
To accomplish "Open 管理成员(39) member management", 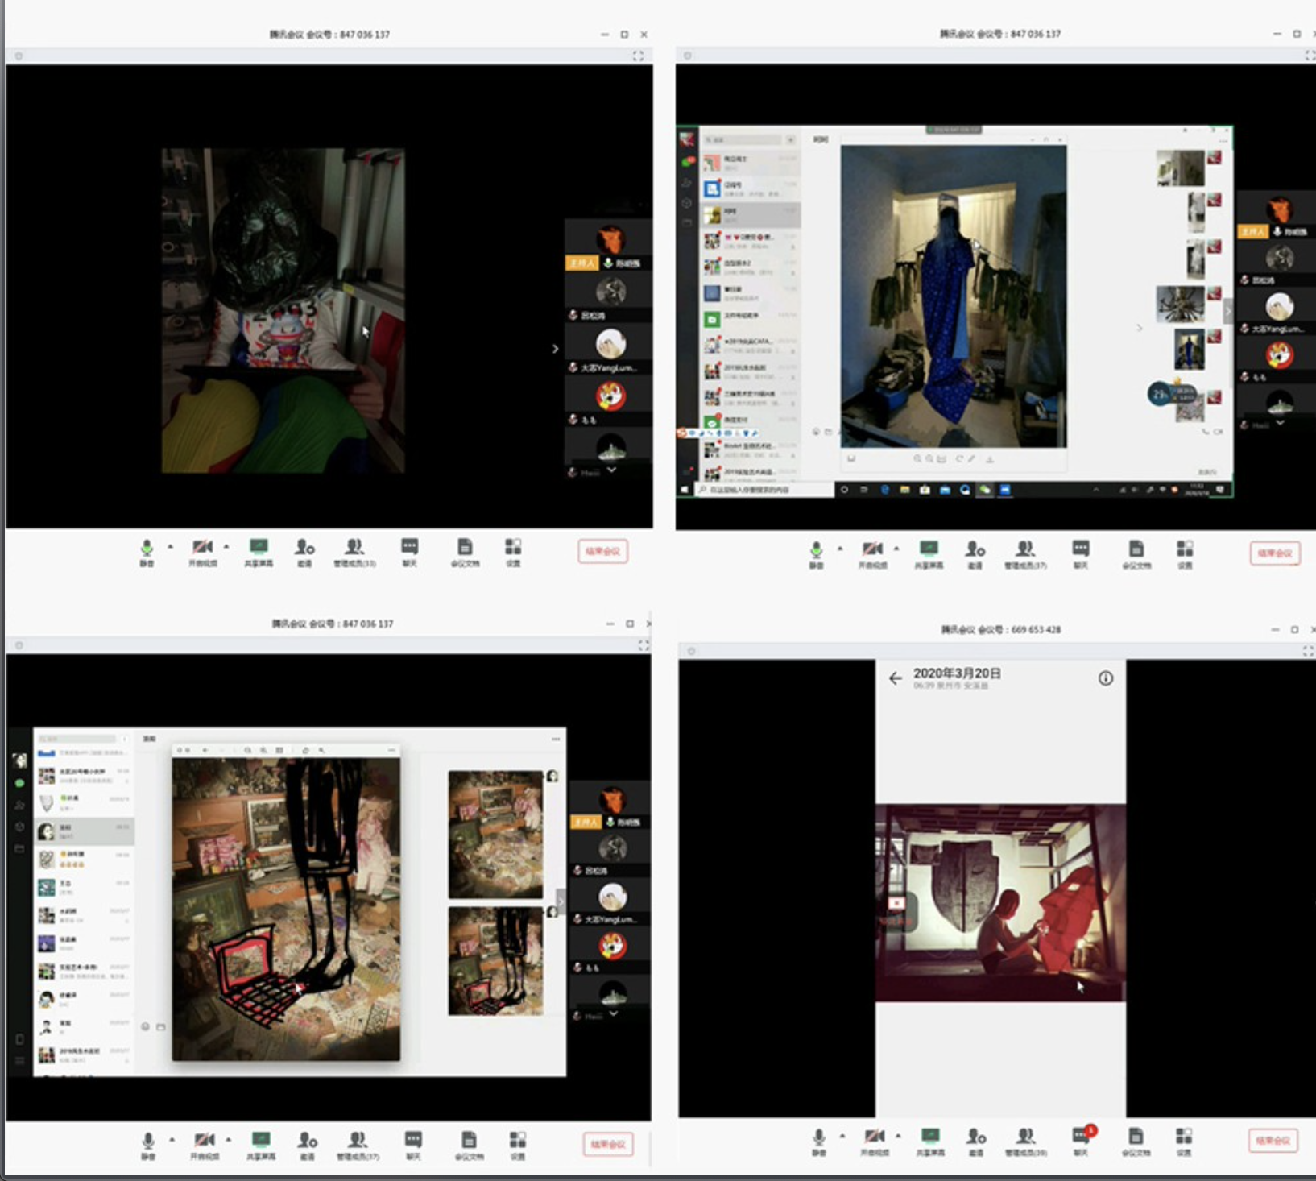I will 1025,1142.
